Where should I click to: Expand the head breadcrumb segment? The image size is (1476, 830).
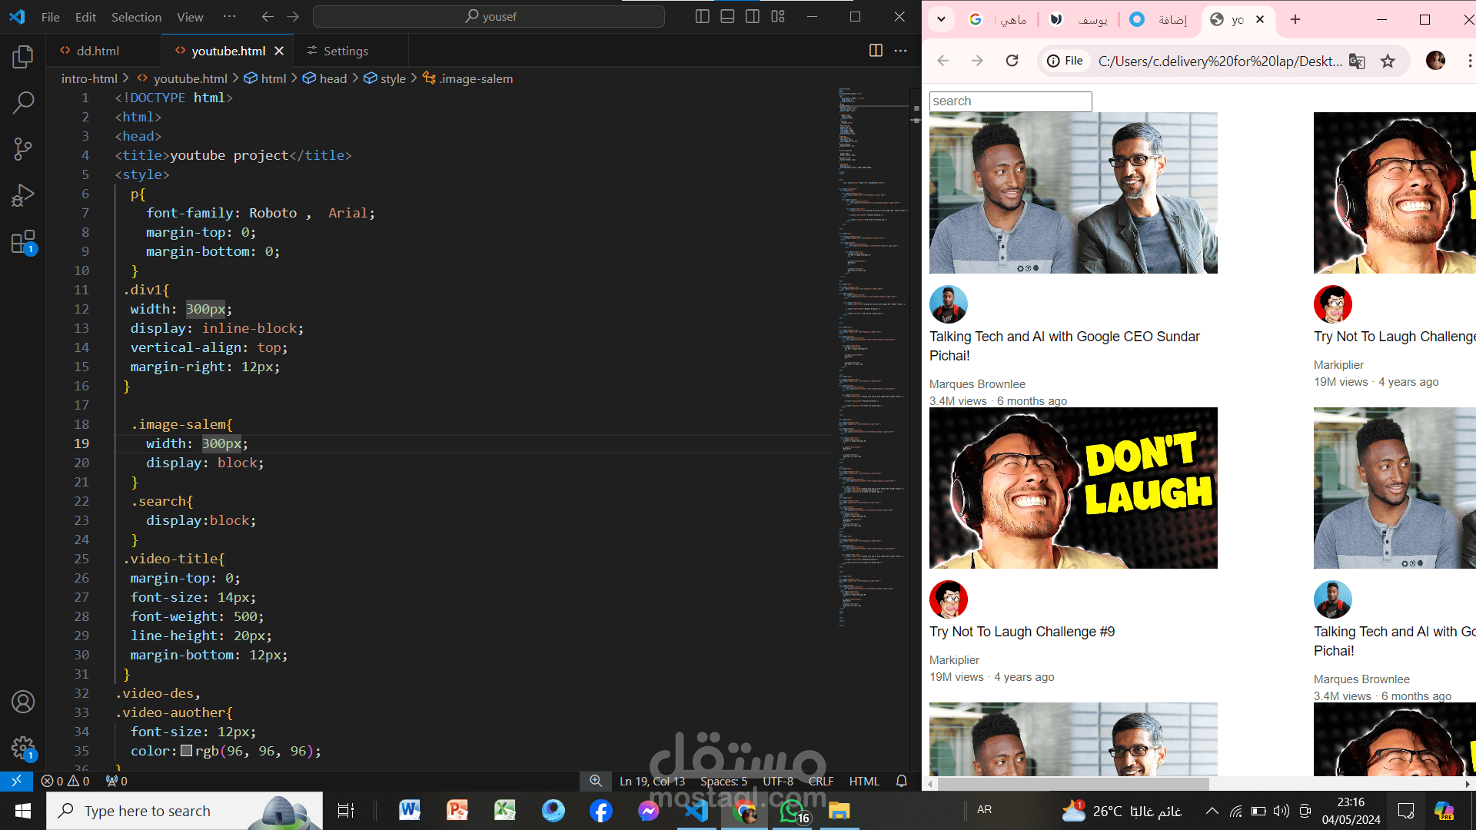(325, 78)
